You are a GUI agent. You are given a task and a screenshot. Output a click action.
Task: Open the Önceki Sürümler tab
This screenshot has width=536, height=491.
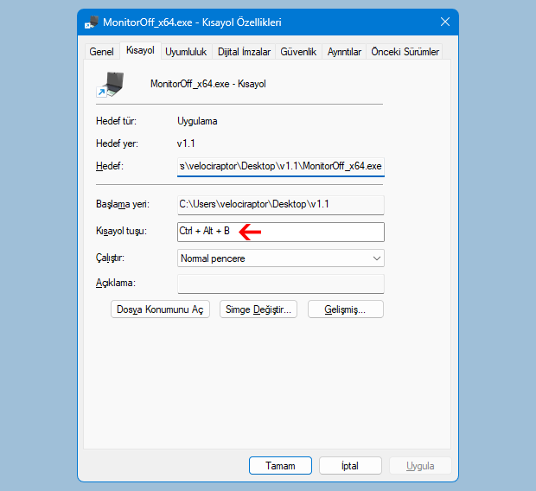[x=405, y=52]
